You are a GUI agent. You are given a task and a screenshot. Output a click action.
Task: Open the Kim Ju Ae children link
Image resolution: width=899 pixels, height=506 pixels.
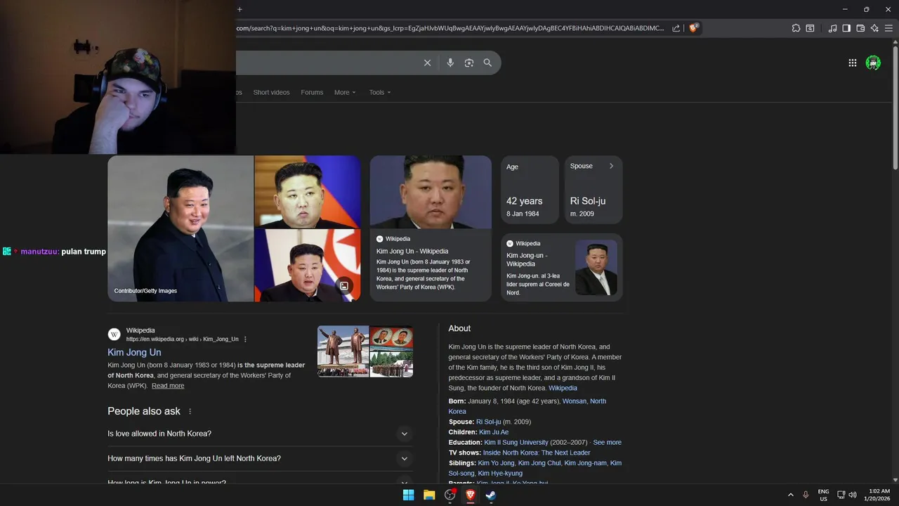pos(494,432)
